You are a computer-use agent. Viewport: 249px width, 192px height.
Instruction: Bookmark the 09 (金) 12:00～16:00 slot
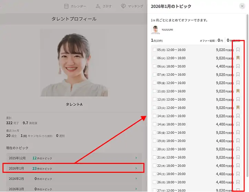coord(238,83)
